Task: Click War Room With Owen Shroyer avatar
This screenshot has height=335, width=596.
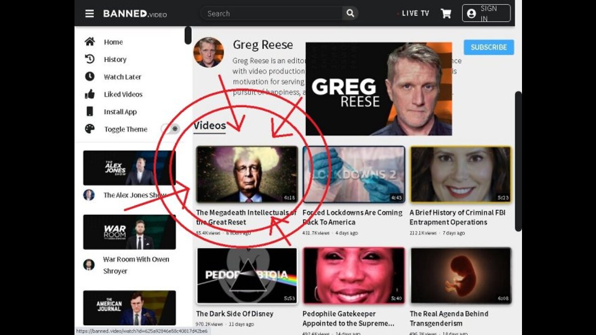Action: point(89,265)
